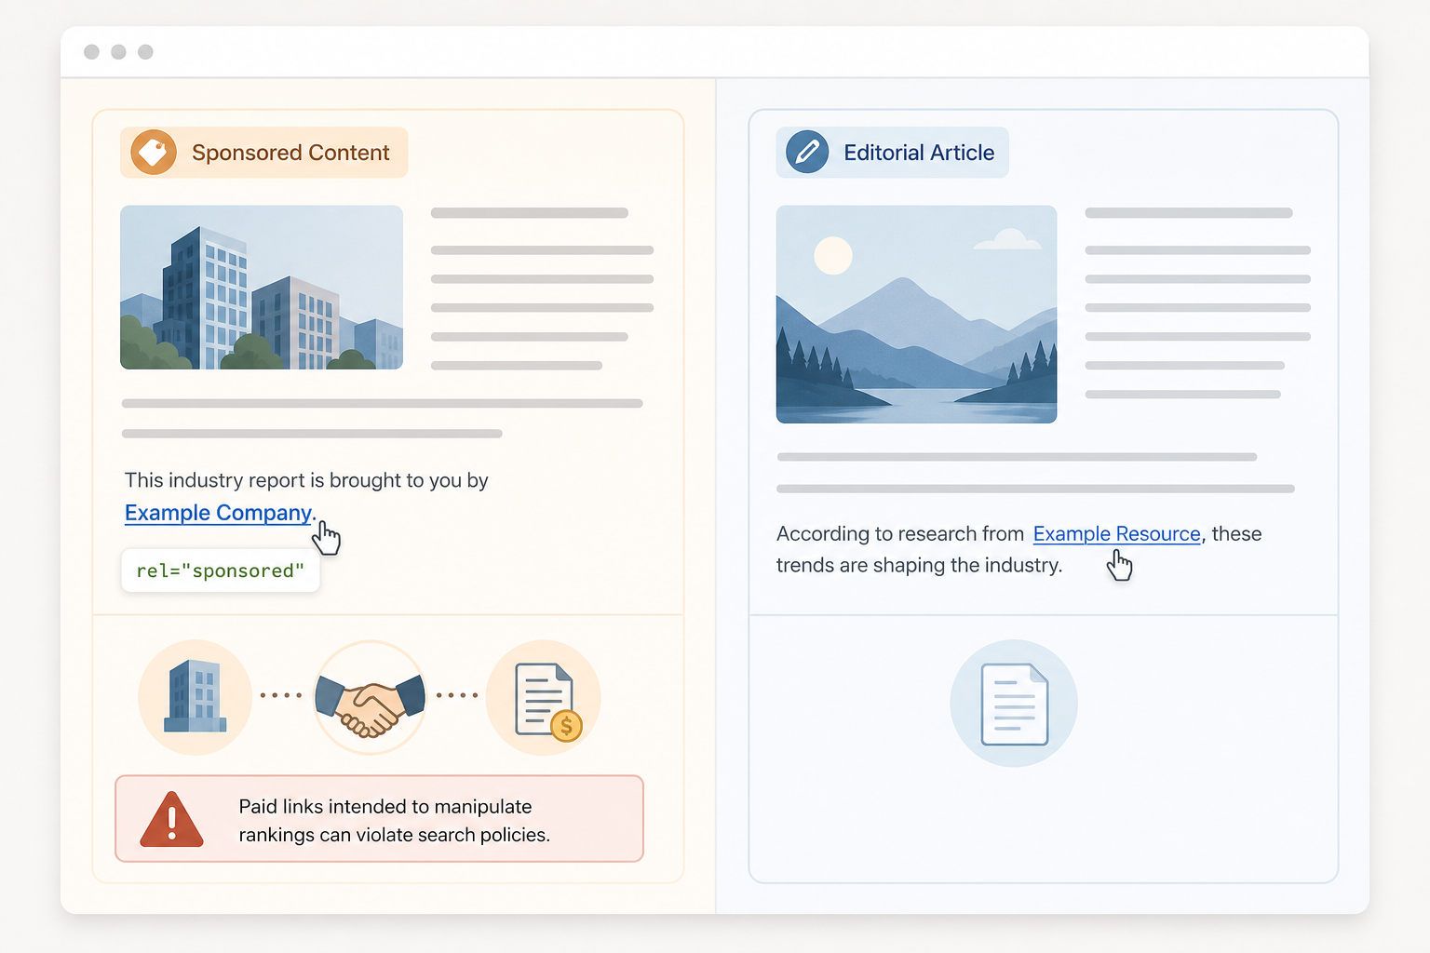This screenshot has height=953, width=1430.
Task: Click 'This industry report is brought to you by' text
Action: pyautogui.click(x=306, y=480)
